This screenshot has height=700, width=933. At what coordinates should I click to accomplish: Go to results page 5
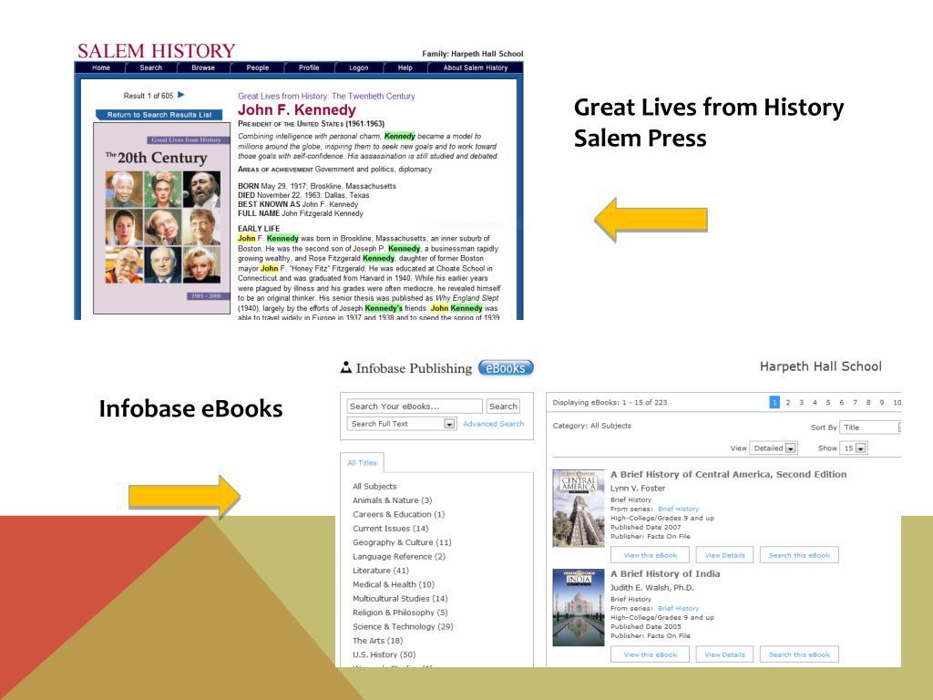tap(828, 402)
